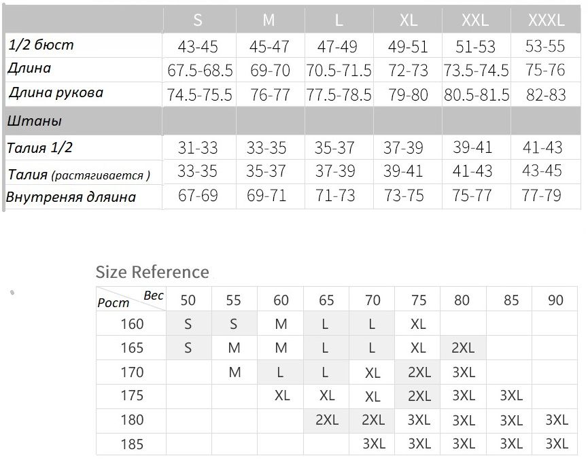Select the 'Внутреняя дляина' row label
This screenshot has width=588, height=475.
71,198
